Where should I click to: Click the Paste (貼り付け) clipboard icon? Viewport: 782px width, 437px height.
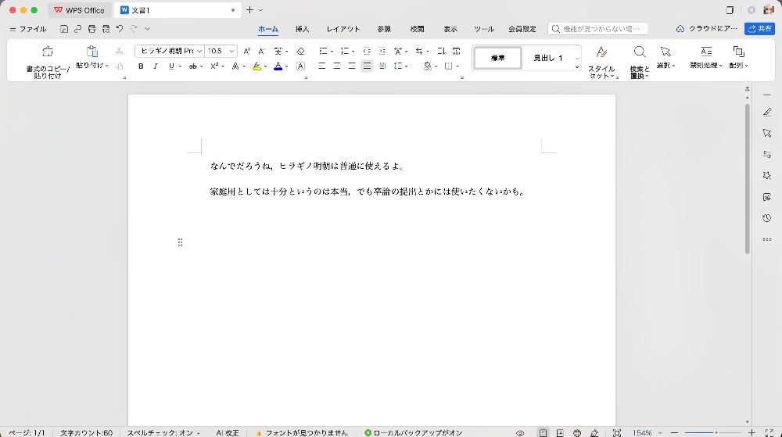click(x=92, y=52)
